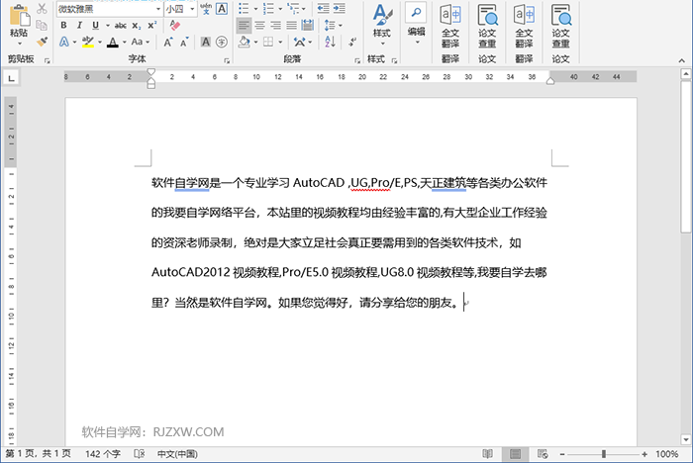
Task: Click the Borders grid icon
Action: coord(268,42)
